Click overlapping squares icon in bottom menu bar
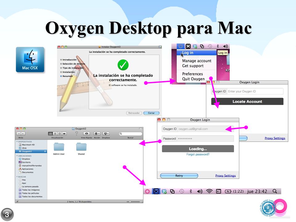Viewport: 296px width, 222px height. [x=172, y=191]
